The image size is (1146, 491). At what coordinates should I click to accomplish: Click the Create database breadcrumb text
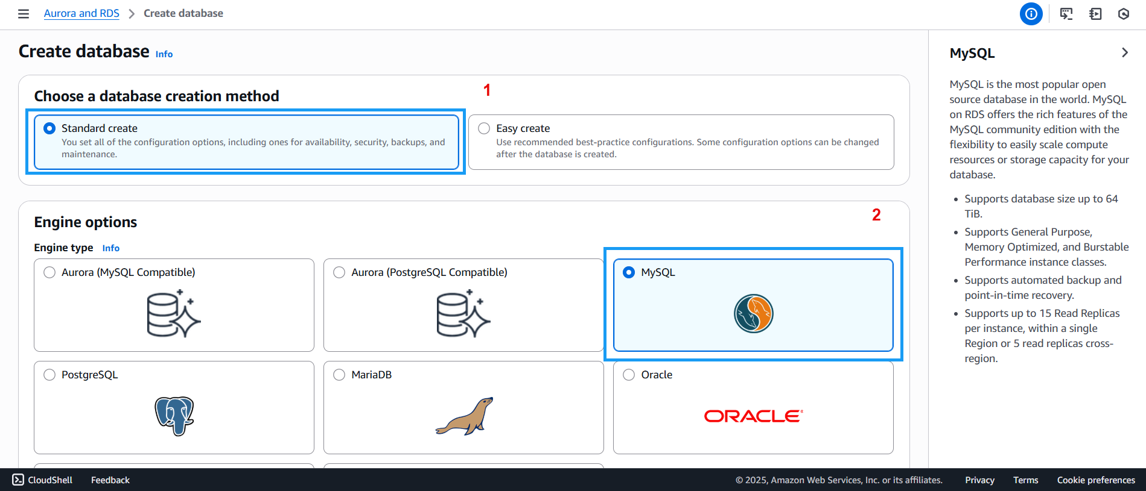pos(183,13)
